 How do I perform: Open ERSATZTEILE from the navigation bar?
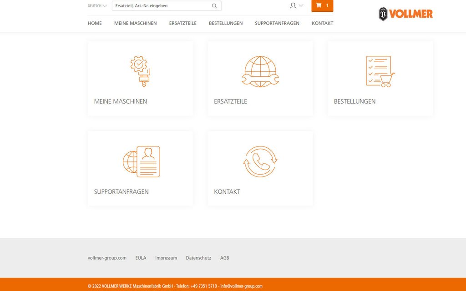[x=182, y=23]
